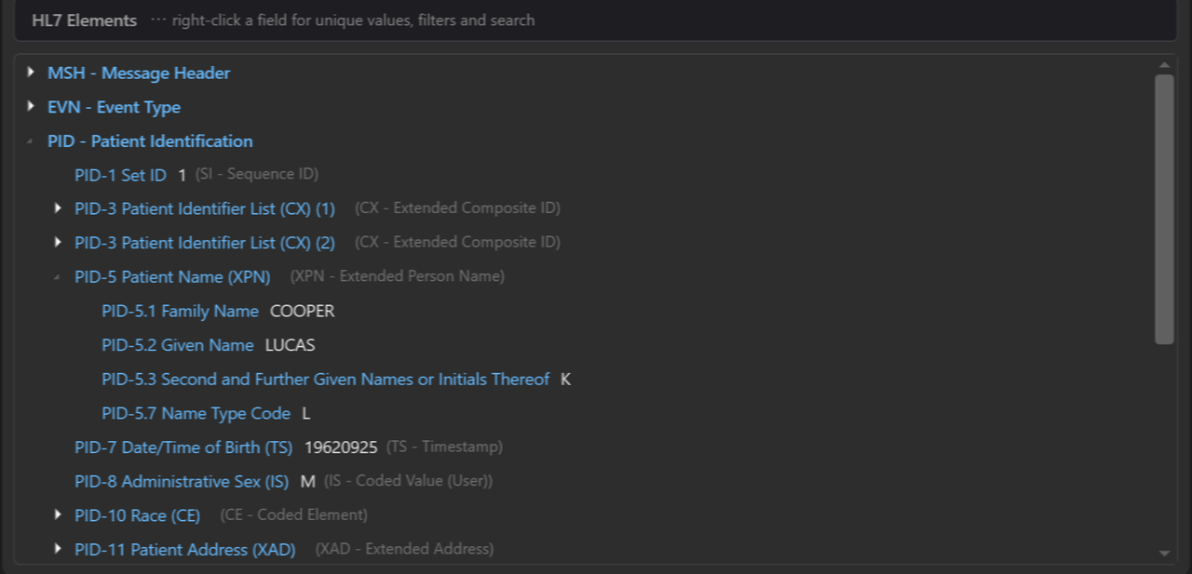This screenshot has width=1192, height=574.
Task: Click the birth date value 19620925
Action: pyautogui.click(x=341, y=447)
